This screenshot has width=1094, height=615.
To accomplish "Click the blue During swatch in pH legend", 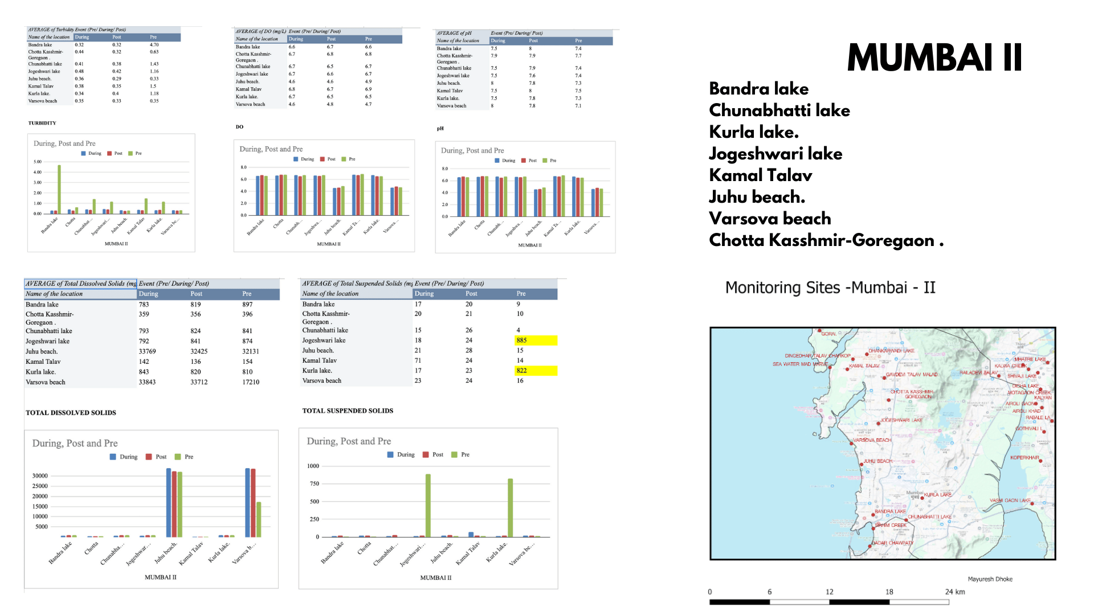I will (x=497, y=161).
